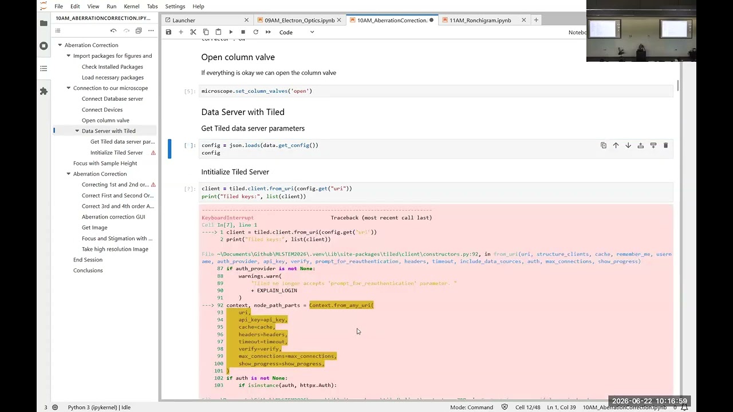
Task: Open a new launcher tab with plus
Action: [x=536, y=20]
